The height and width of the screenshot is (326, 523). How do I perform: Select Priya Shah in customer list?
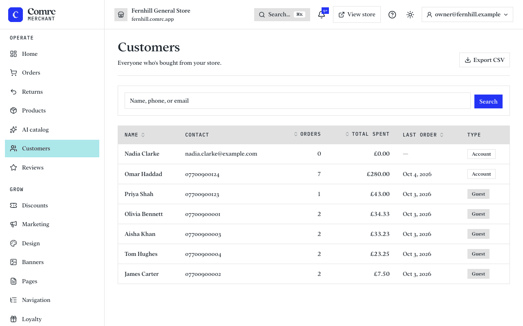coord(314,194)
